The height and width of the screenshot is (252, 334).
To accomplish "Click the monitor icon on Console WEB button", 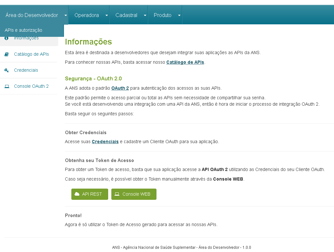I will coord(118,194).
